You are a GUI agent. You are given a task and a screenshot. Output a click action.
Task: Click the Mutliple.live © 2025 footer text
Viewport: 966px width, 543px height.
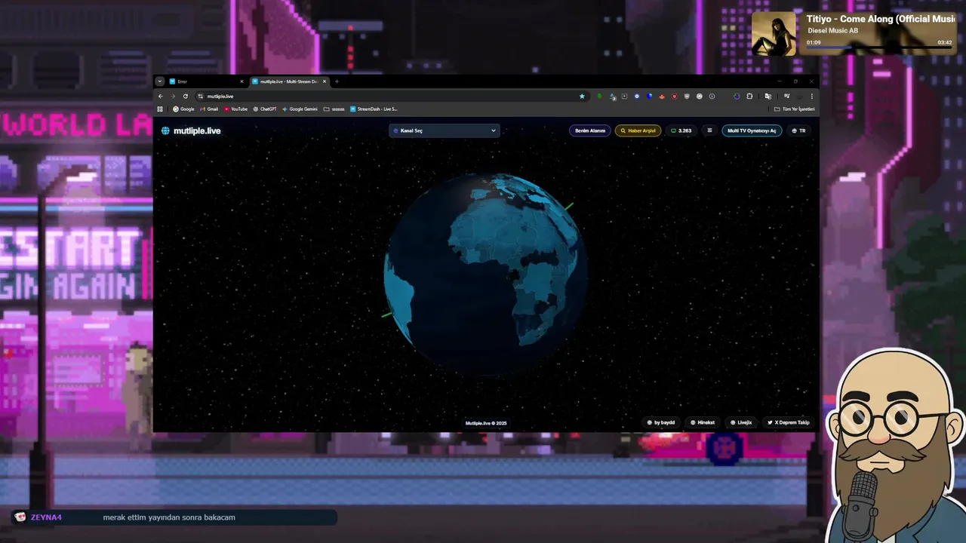486,423
